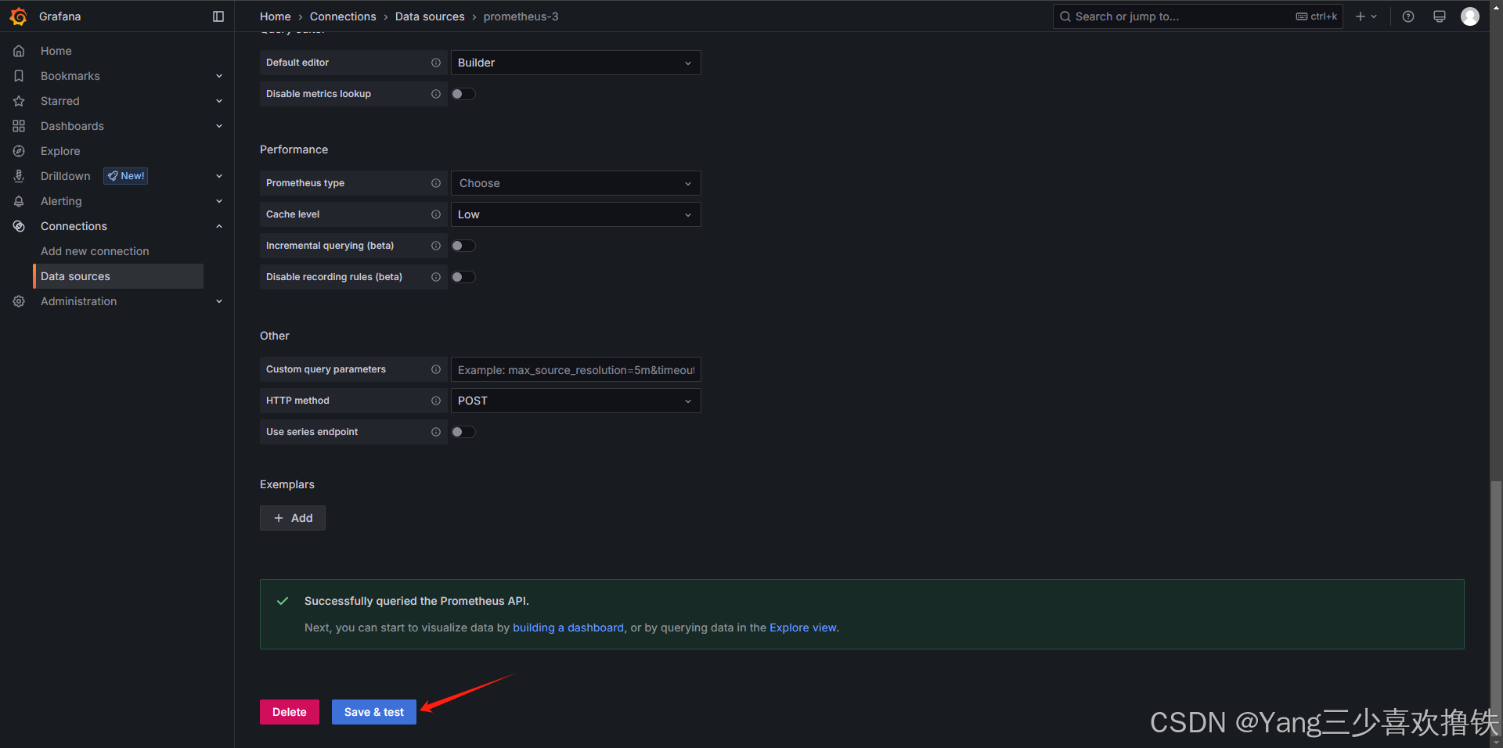This screenshot has width=1503, height=748.
Task: Click the Alerting bell icon
Action: 19,201
